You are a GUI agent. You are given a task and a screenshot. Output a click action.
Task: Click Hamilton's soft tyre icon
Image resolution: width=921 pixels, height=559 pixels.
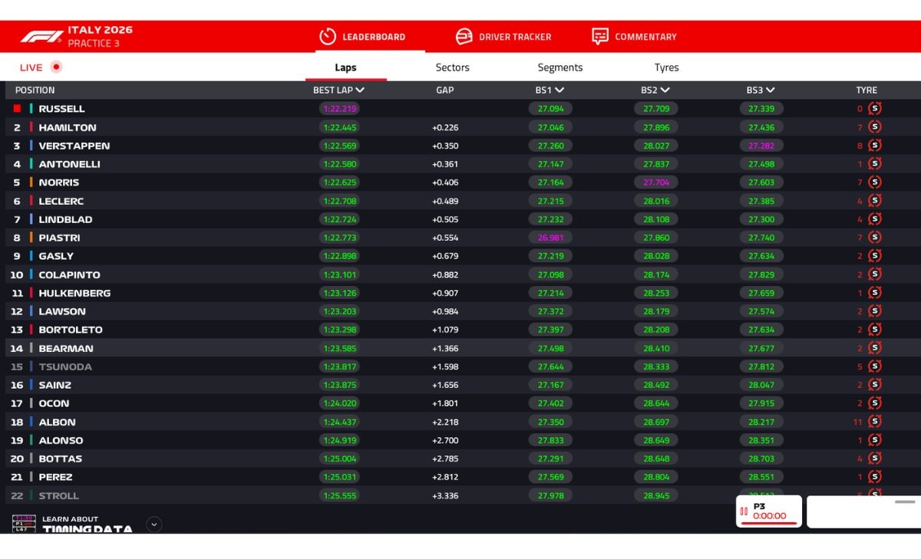click(874, 127)
